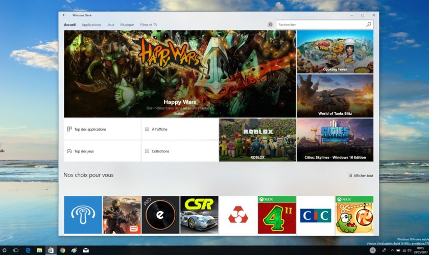Open Task View from taskbar
429x255 pixels.
(16, 250)
